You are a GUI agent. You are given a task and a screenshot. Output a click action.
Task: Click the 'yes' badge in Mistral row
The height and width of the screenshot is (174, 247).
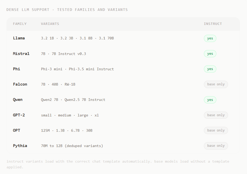(x=210, y=54)
